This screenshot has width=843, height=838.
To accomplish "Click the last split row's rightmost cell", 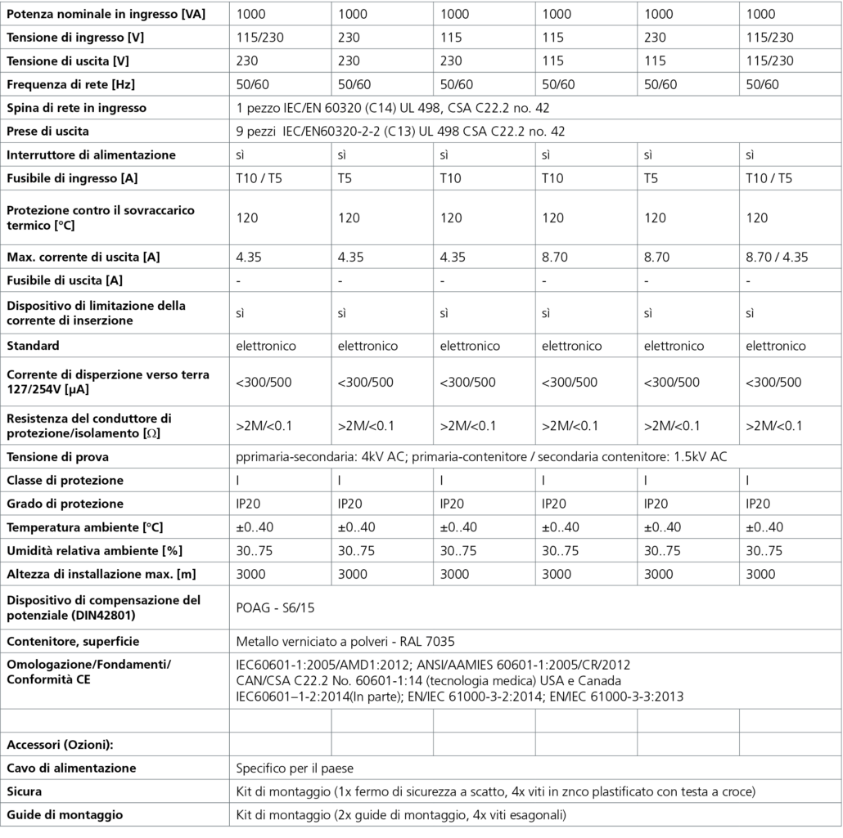I will tap(790, 744).
